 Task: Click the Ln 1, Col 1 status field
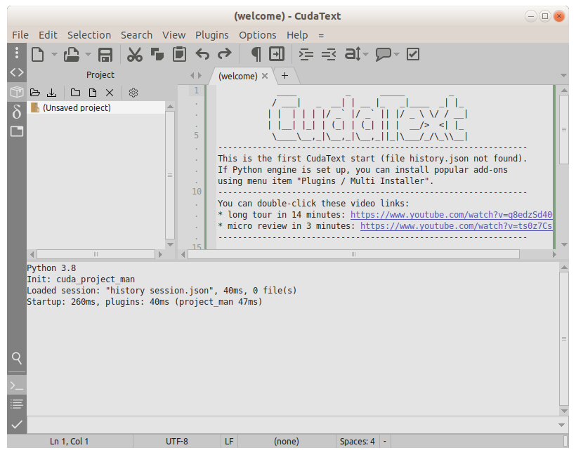click(70, 442)
